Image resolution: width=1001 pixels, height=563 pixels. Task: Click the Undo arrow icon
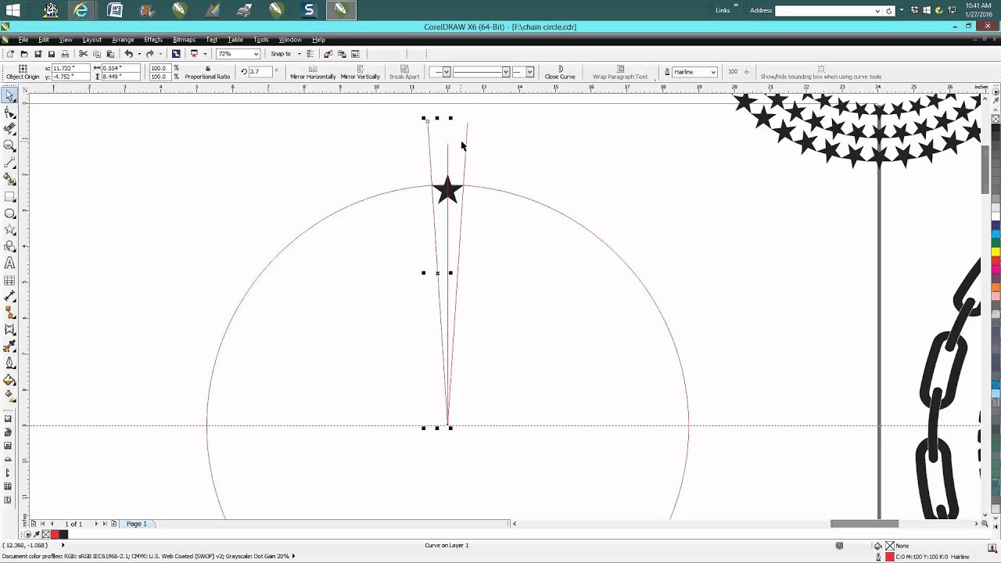128,54
